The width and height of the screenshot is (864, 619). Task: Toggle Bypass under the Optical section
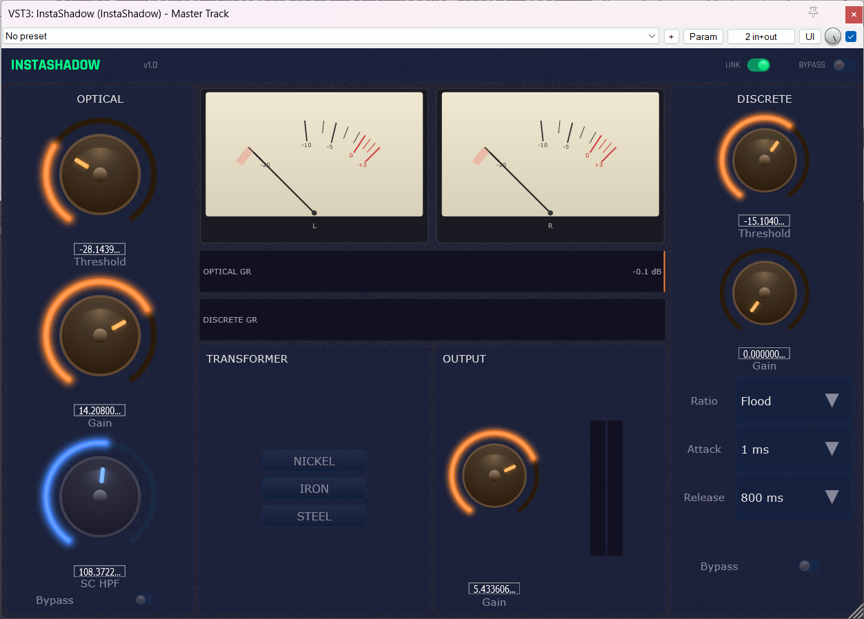pos(144,600)
